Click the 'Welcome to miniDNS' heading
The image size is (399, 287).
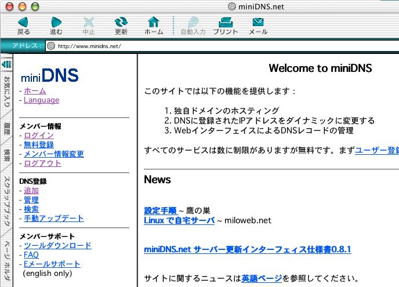[x=320, y=68]
